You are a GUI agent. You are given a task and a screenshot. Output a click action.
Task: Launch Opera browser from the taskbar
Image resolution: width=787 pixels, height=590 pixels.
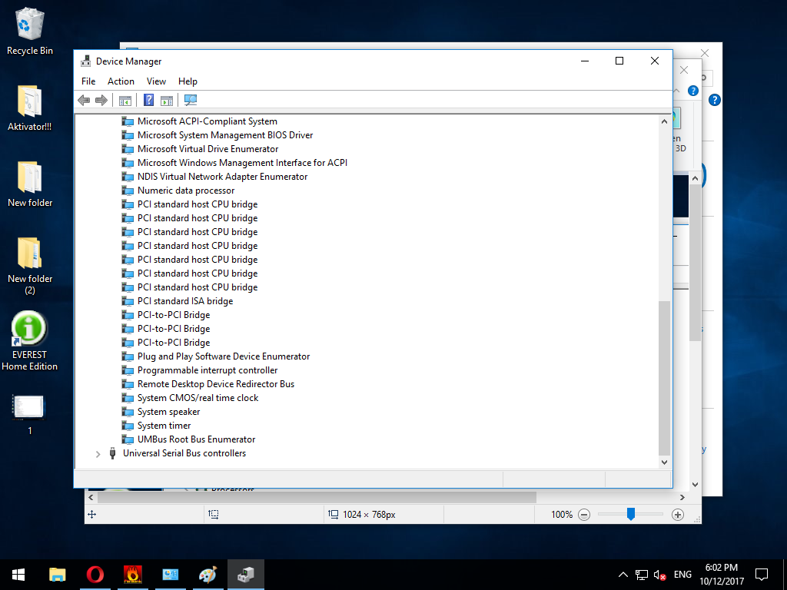pyautogui.click(x=95, y=575)
